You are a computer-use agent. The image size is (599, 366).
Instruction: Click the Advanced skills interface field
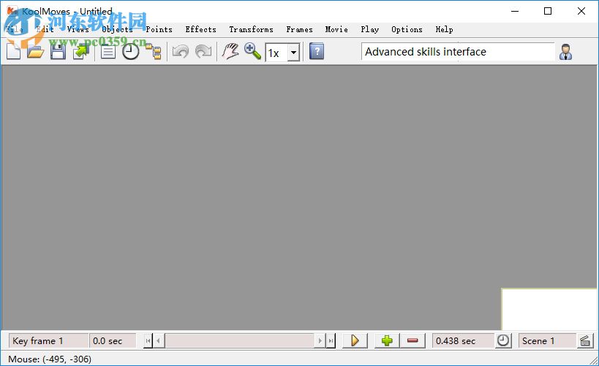(x=458, y=52)
